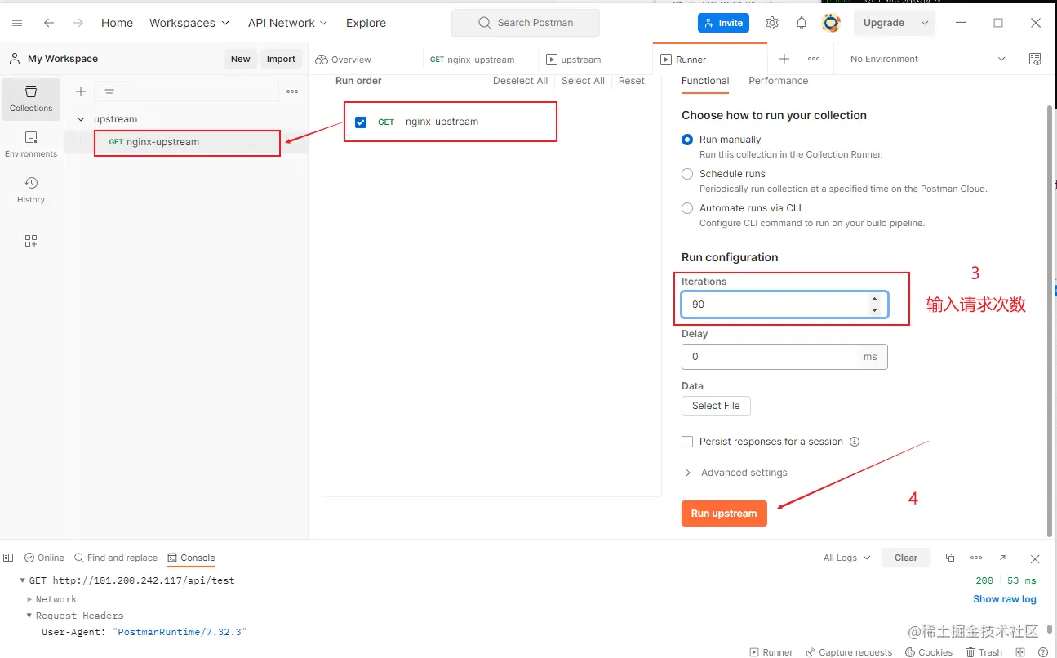The image size is (1057, 658).
Task: Open the Console tab in footer
Action: pyautogui.click(x=192, y=558)
